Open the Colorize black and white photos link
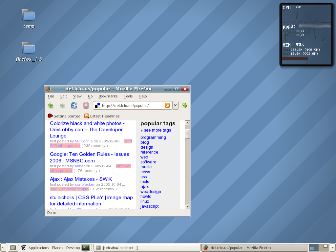This screenshot has width=336, height=252. coord(87,129)
